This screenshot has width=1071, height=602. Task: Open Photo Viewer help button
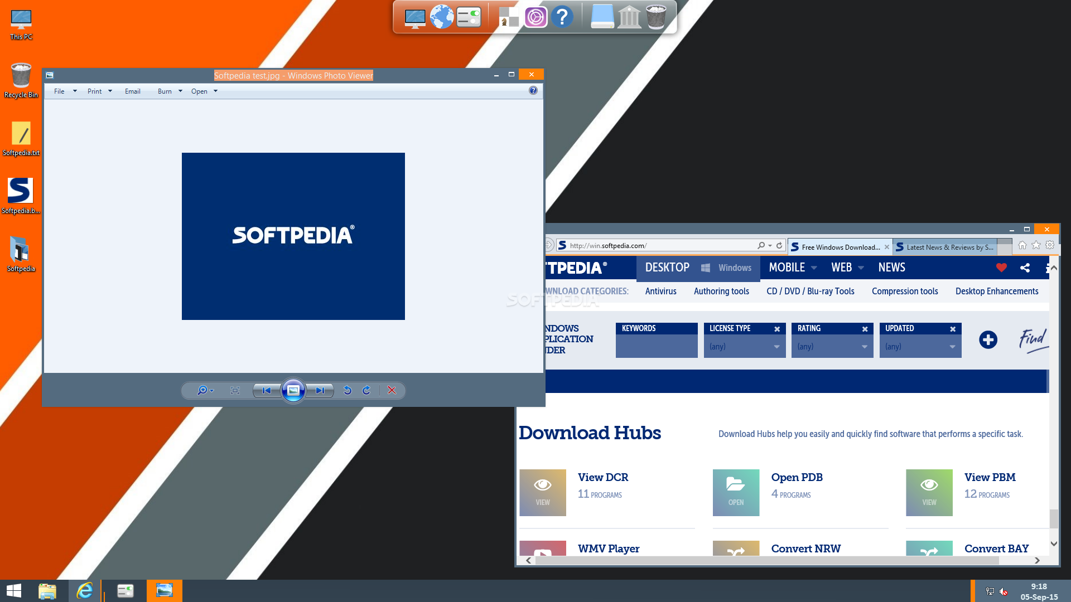pos(533,90)
